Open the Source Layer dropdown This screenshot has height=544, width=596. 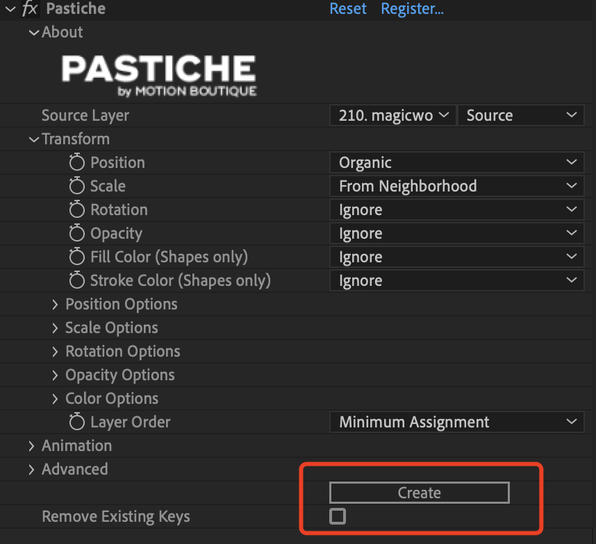[x=392, y=116]
